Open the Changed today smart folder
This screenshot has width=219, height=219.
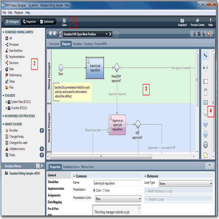16,137
